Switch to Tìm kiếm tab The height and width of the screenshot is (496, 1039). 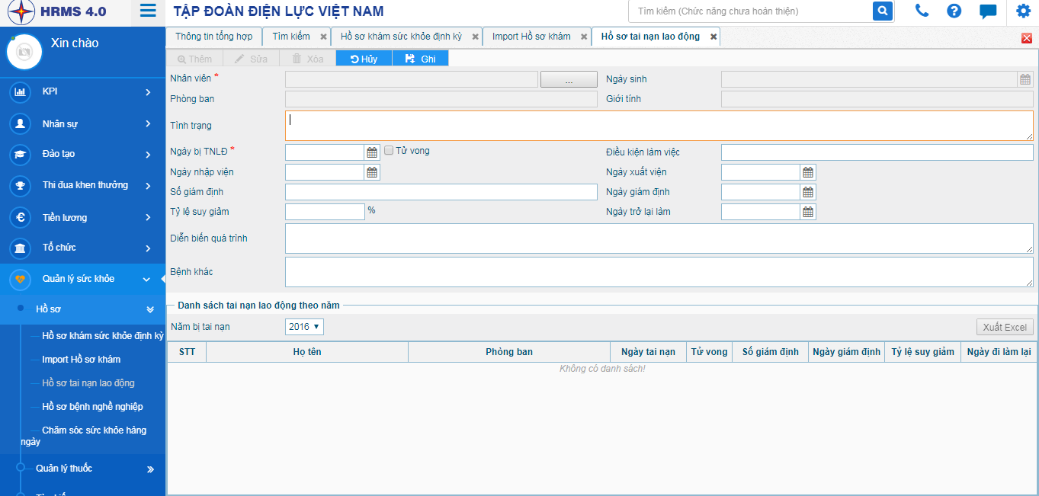[291, 37]
